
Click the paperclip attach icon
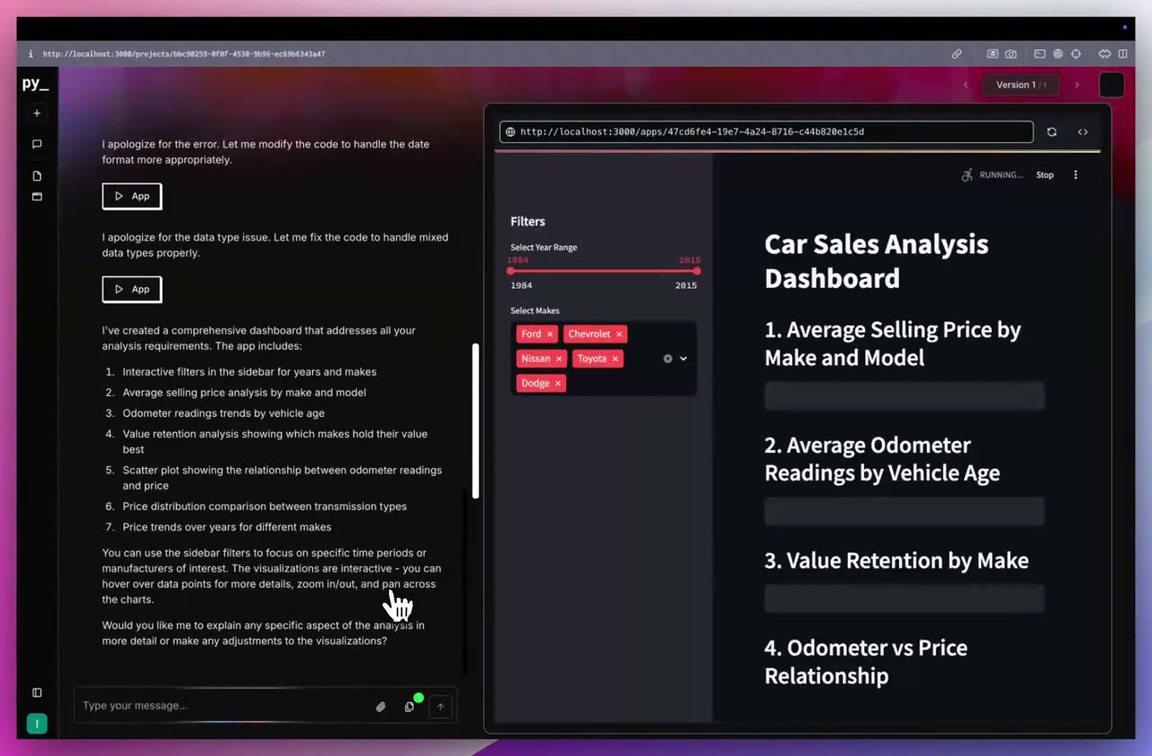click(x=381, y=706)
